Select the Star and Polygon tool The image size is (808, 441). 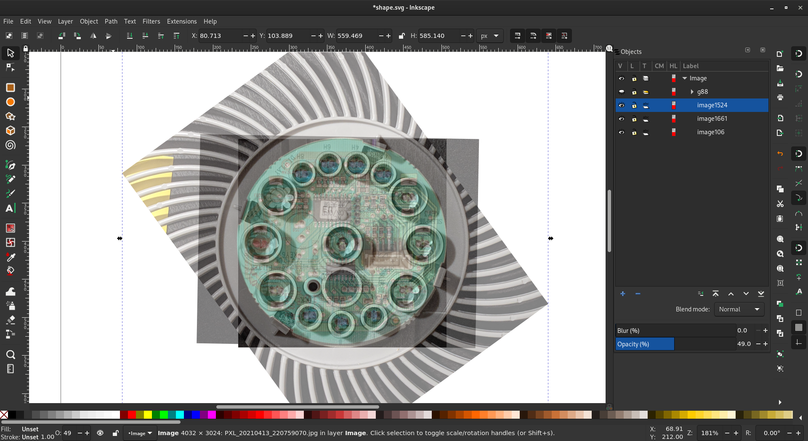coord(11,117)
